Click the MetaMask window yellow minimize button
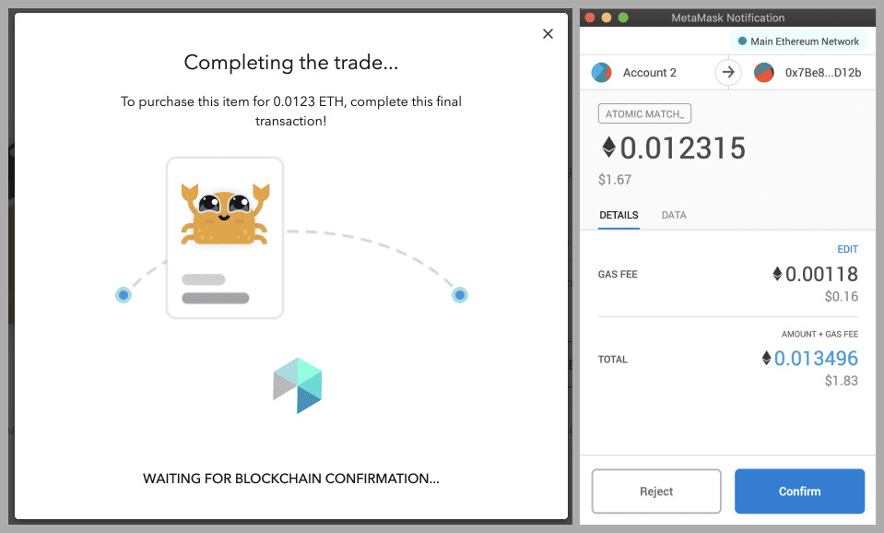 click(x=607, y=18)
